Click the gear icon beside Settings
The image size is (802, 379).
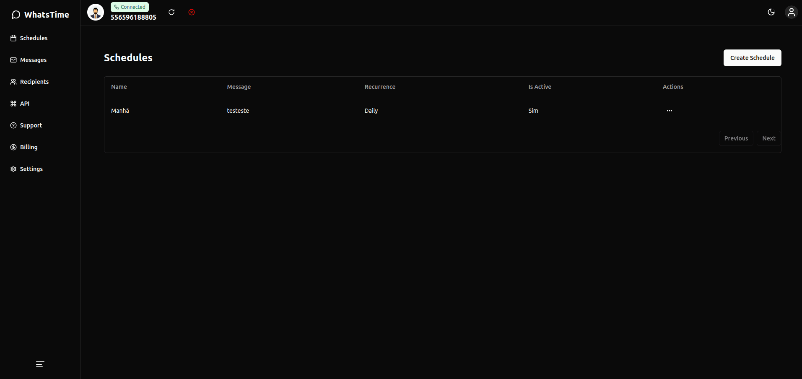pos(13,169)
